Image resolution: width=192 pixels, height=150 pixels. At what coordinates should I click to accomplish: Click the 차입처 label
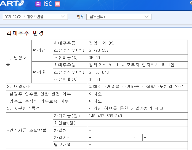click(60, 130)
